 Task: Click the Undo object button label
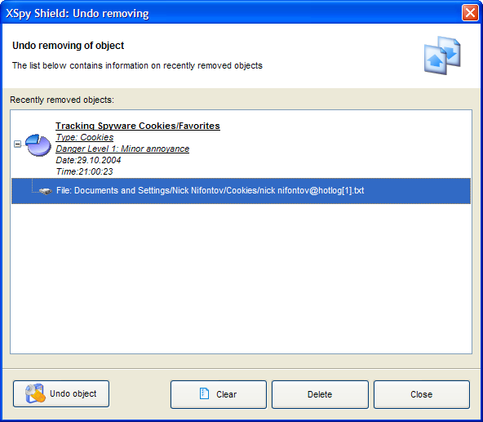73,393
